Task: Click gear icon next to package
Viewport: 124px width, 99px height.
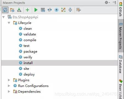Action: click(x=21, y=51)
